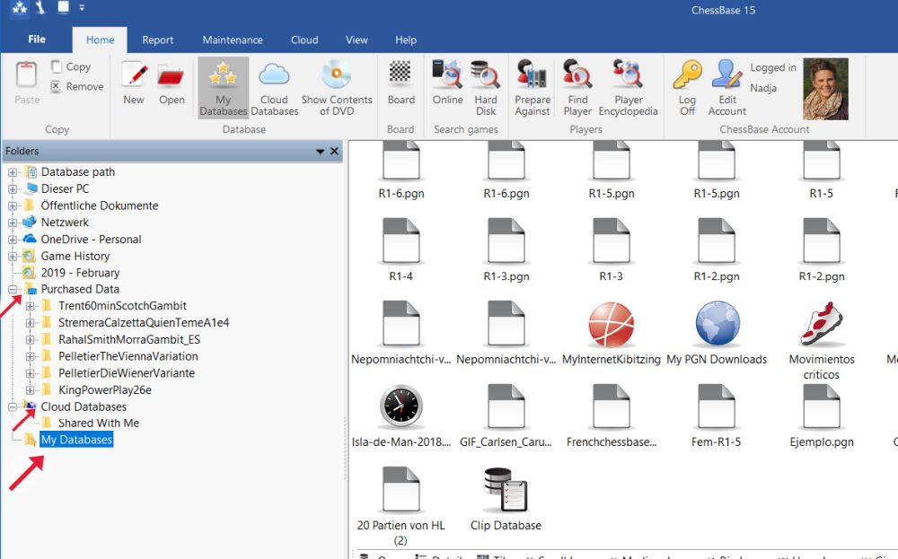The width and height of the screenshot is (898, 559).
Task: Select the My Databases ribbon button
Action: click(x=224, y=88)
